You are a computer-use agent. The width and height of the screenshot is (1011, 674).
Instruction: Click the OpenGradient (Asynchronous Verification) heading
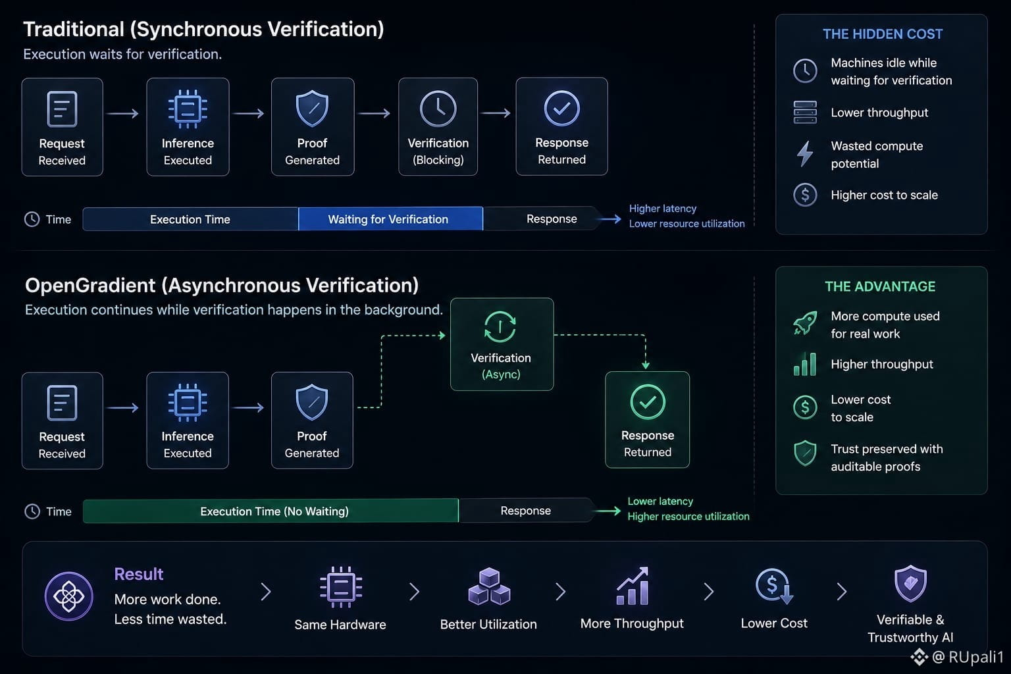tap(222, 285)
